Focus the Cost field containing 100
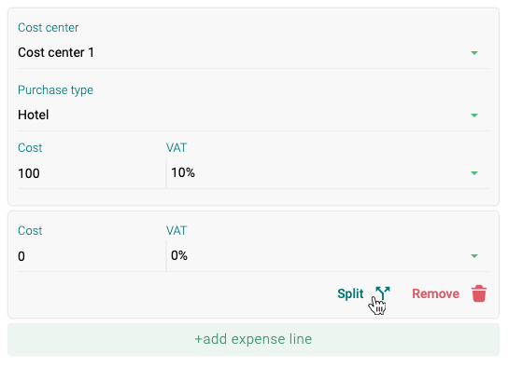Image resolution: width=508 pixels, height=368 pixels. click(x=92, y=173)
